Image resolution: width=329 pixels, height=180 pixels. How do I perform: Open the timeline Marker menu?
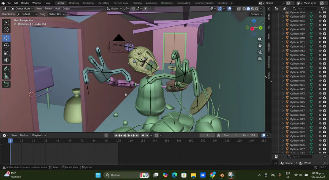24,135
